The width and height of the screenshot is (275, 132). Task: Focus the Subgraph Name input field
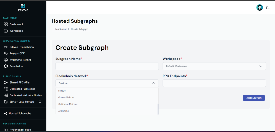click(x=107, y=66)
